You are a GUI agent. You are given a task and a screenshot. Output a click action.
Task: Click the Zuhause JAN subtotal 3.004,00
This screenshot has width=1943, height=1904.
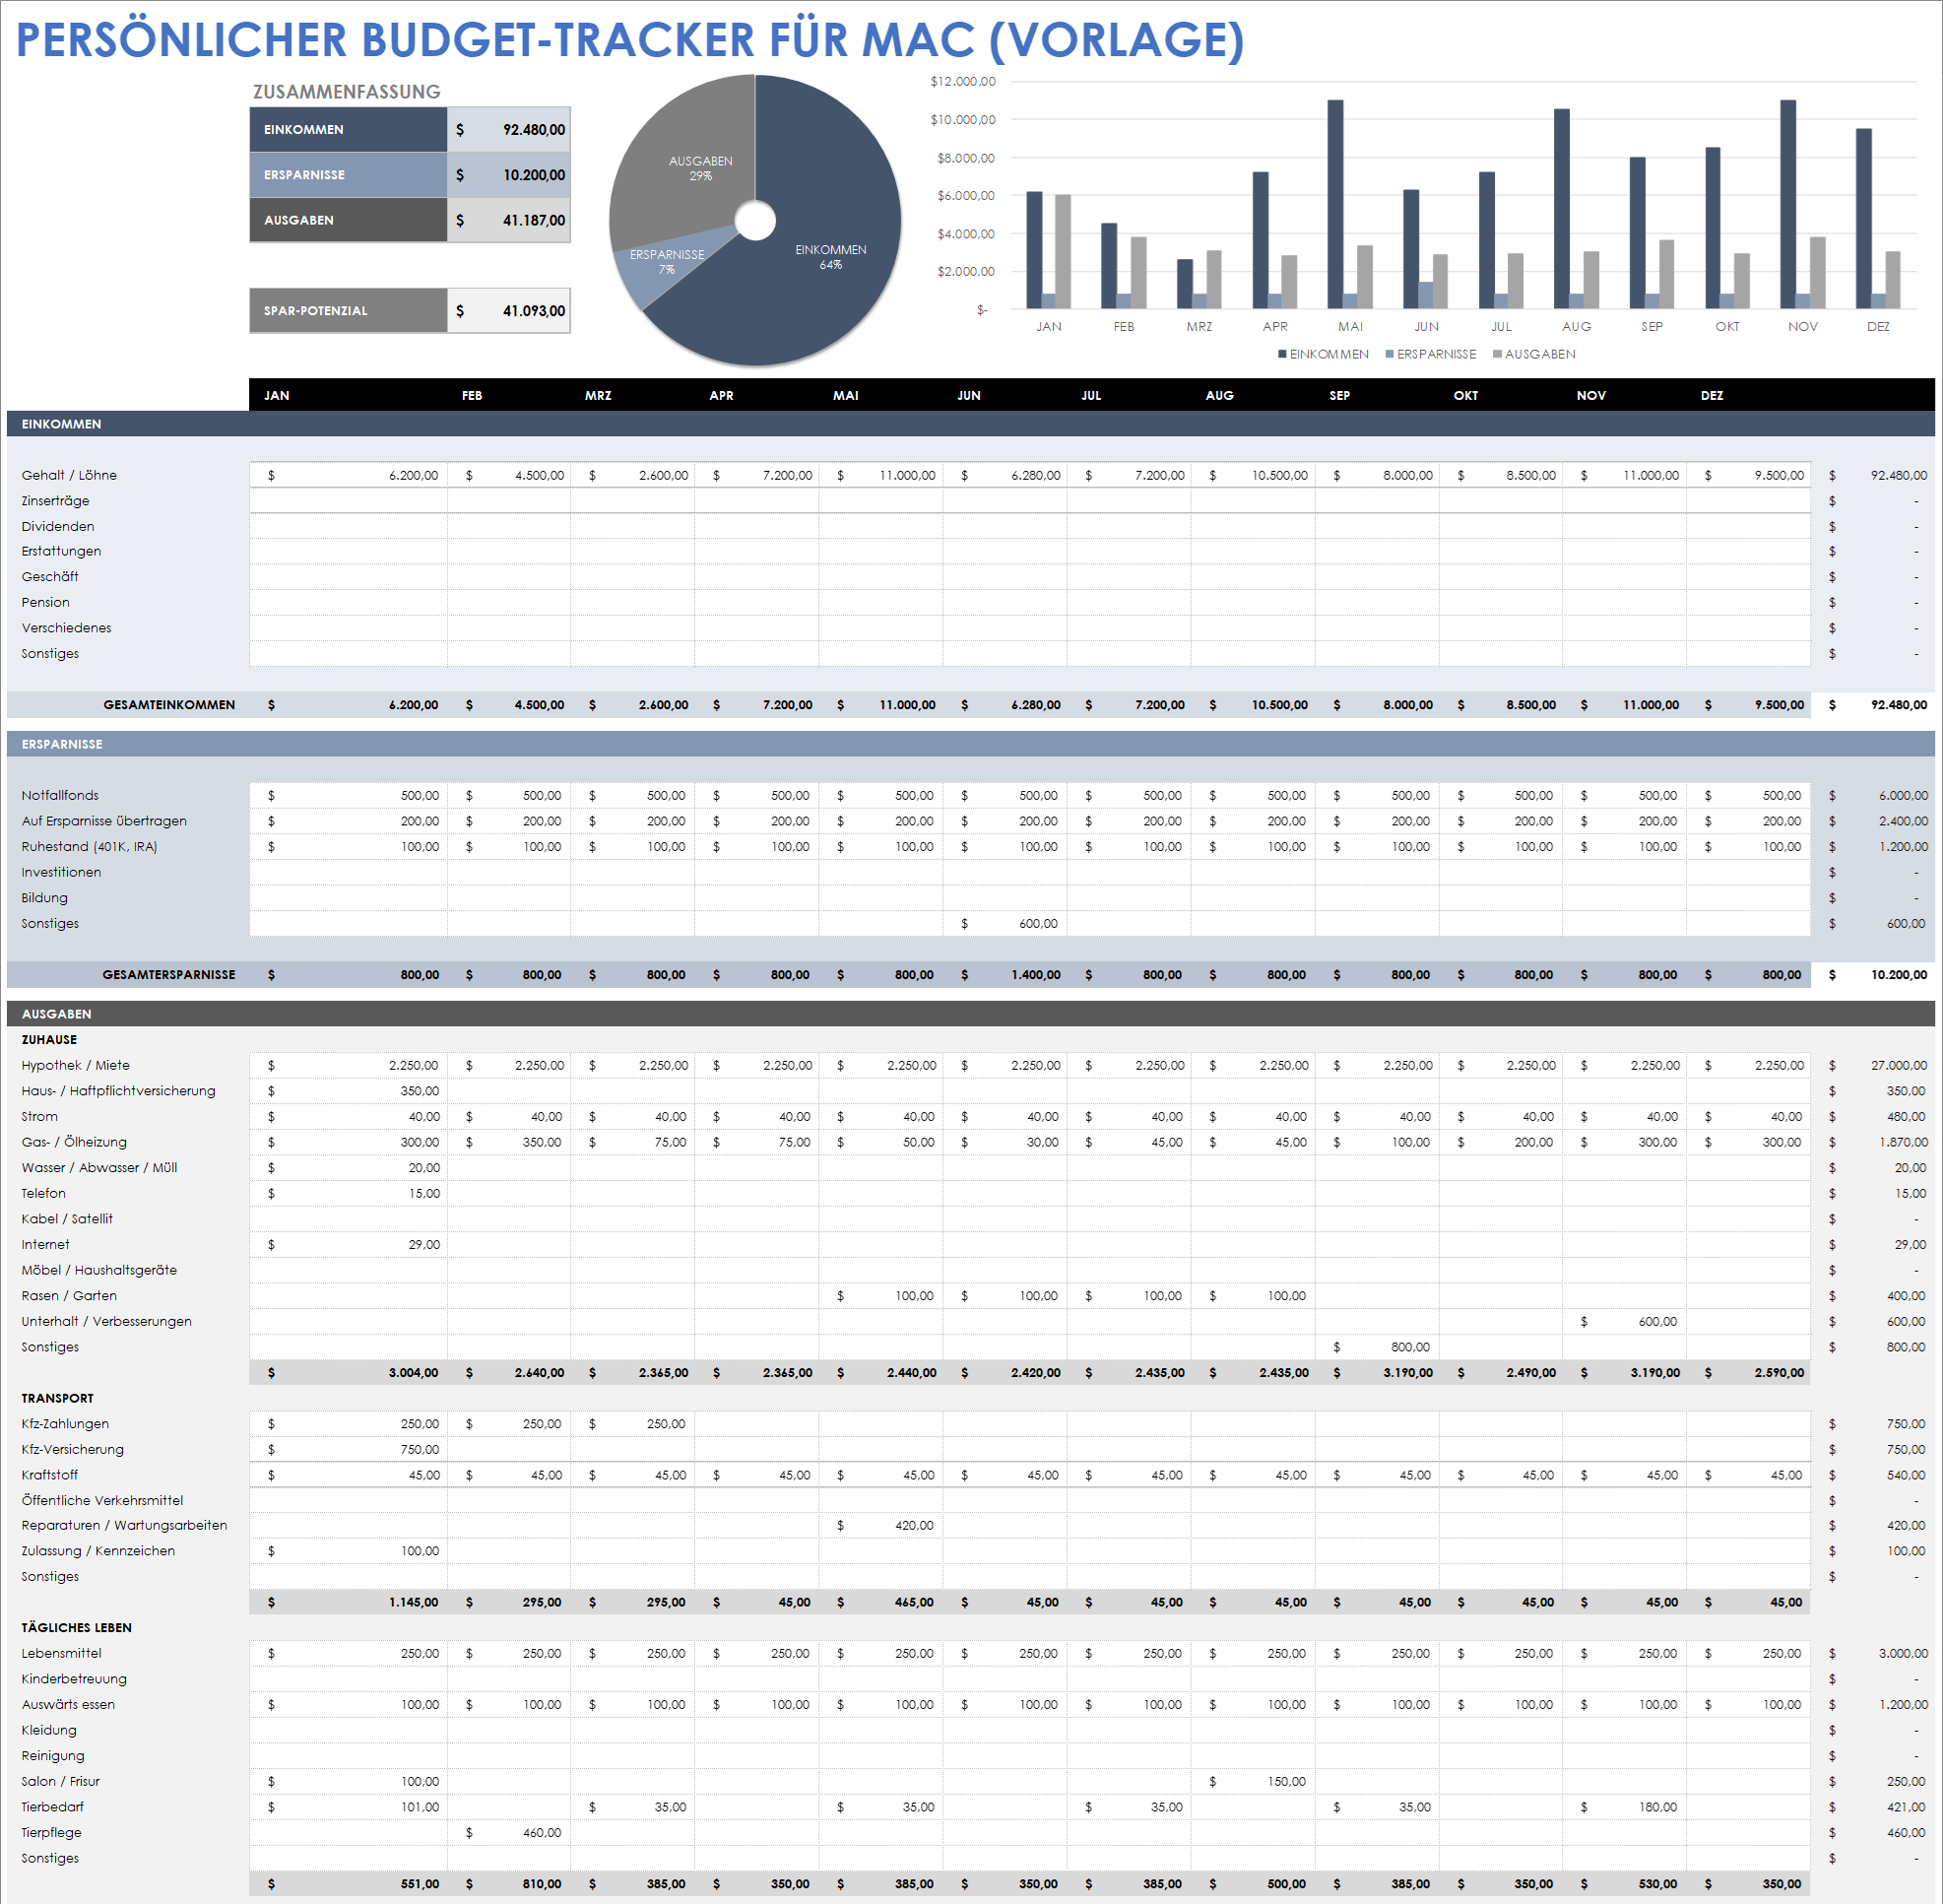click(x=348, y=1373)
